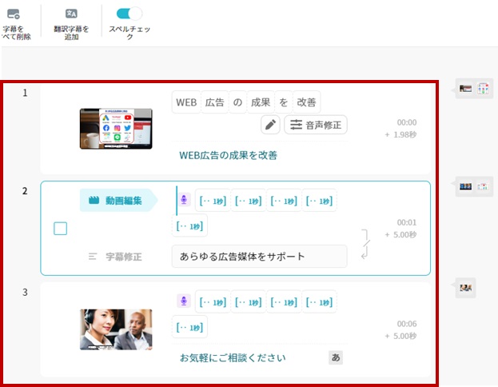
Task: Switch to the 動画編集 tab
Action: pyautogui.click(x=118, y=201)
